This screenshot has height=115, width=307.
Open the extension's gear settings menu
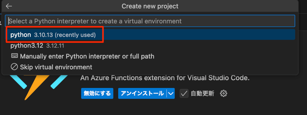[224, 94]
